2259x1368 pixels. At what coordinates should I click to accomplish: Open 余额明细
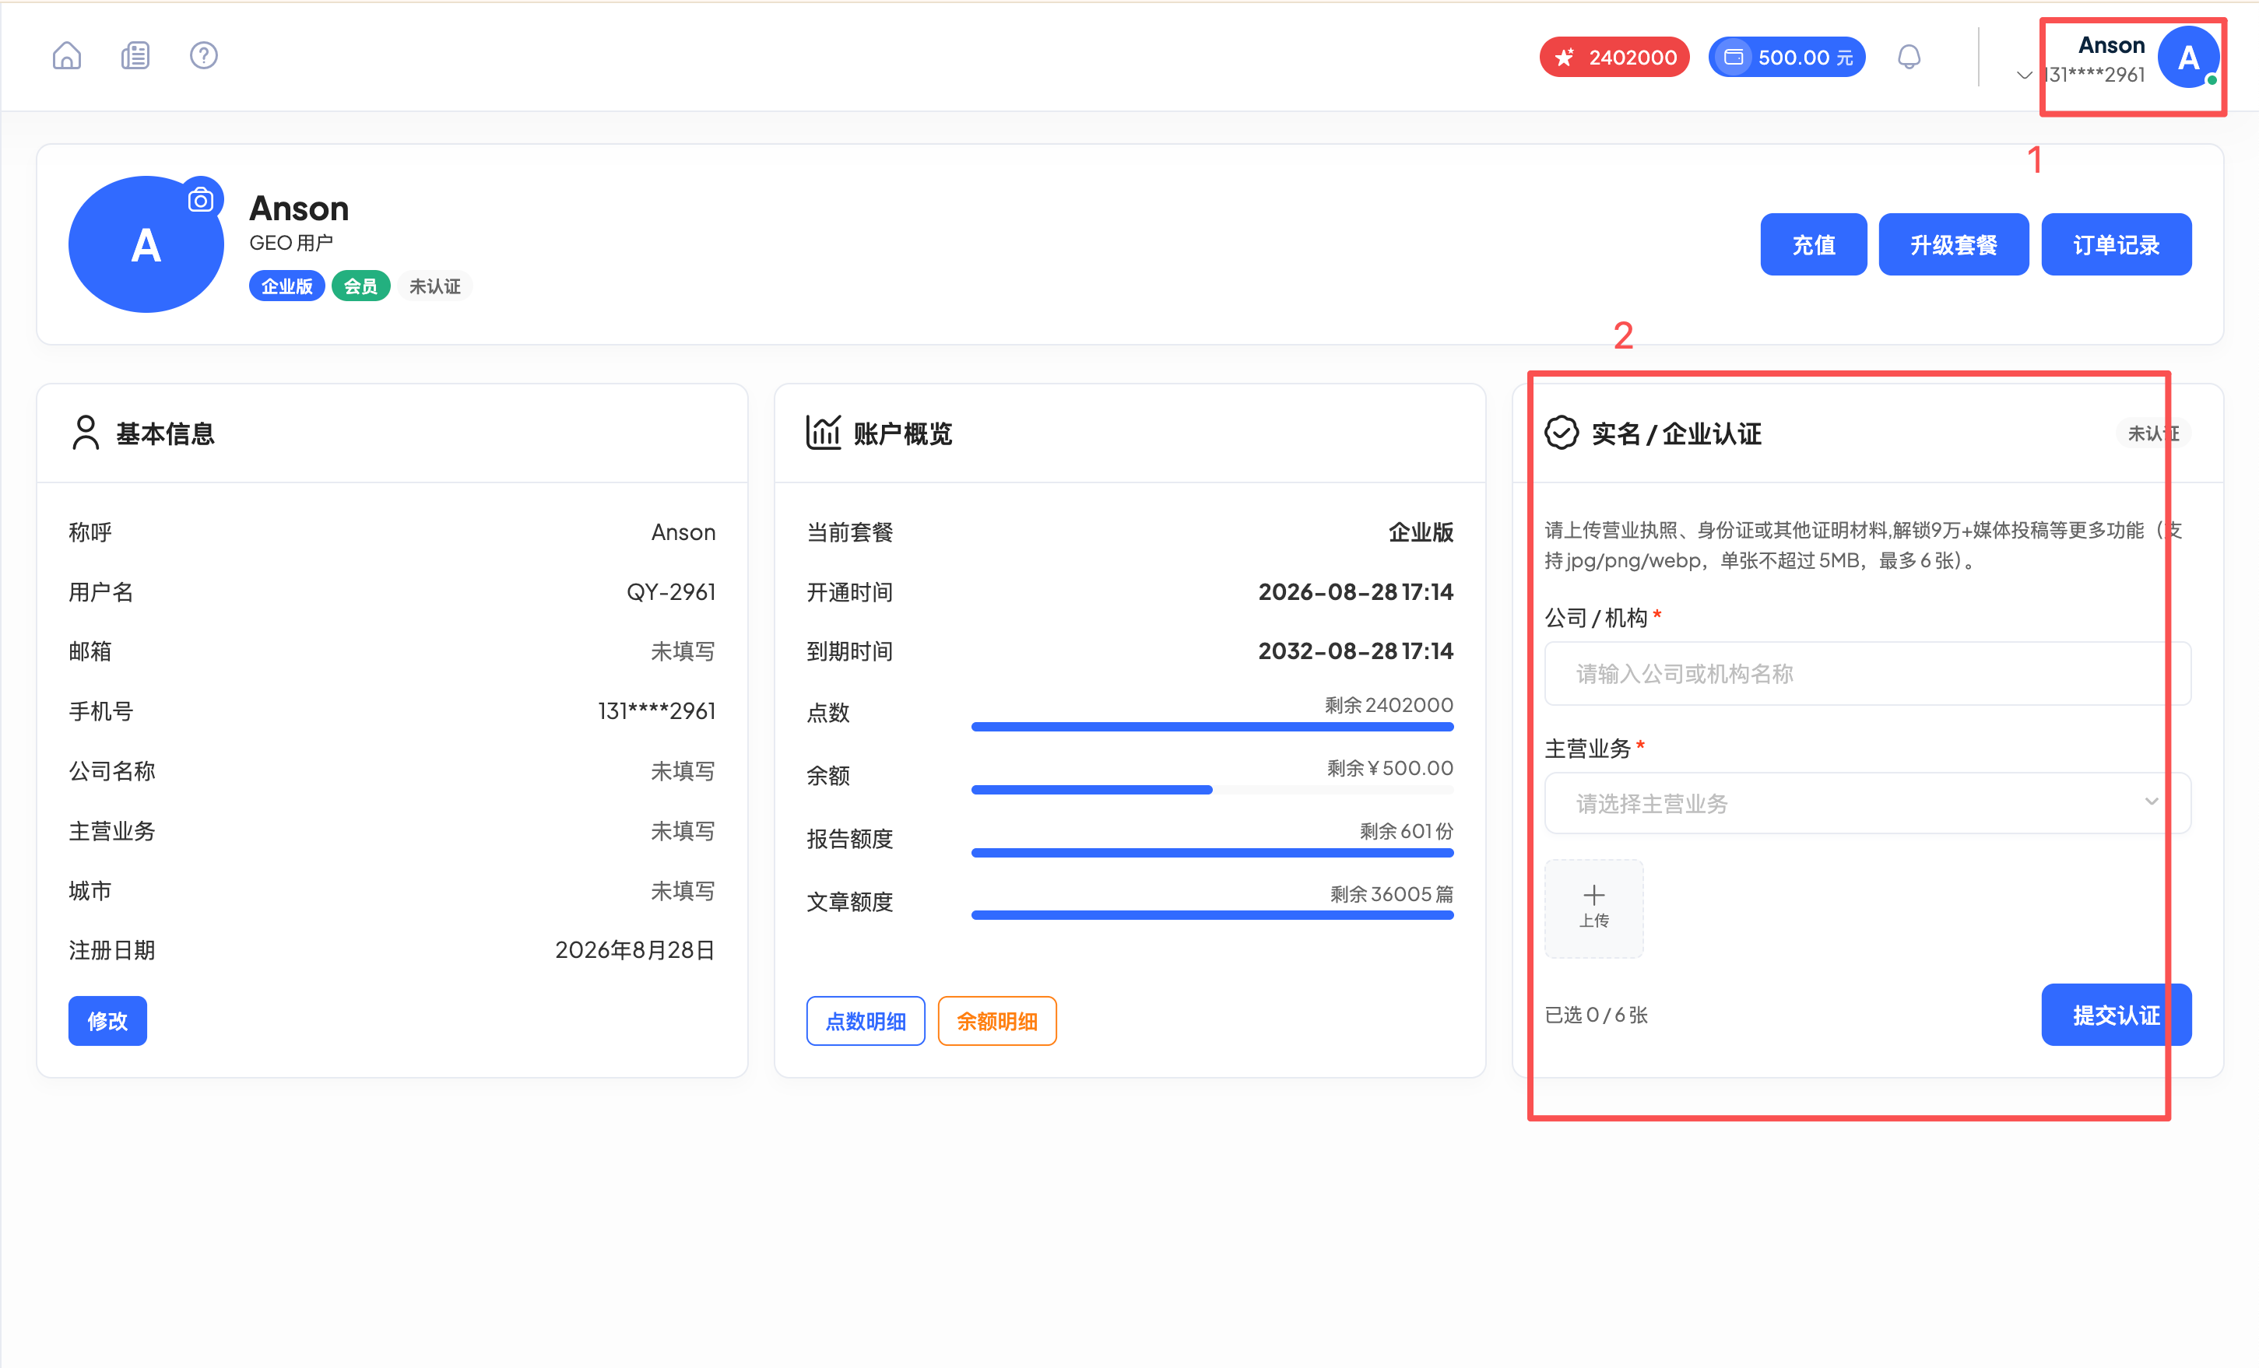click(x=997, y=1021)
